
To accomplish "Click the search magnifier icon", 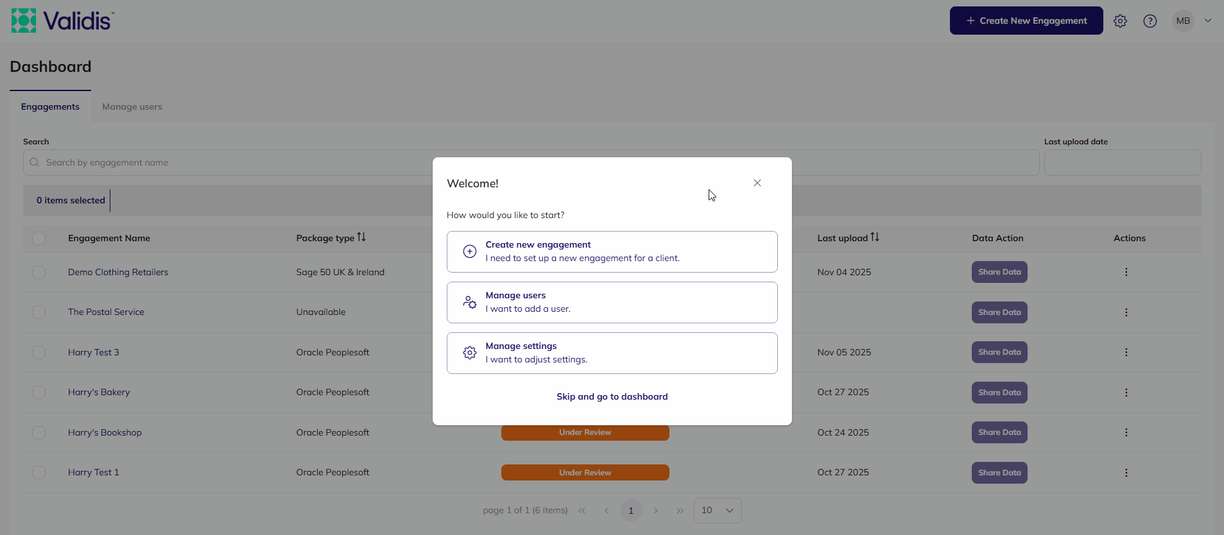I will tap(35, 162).
